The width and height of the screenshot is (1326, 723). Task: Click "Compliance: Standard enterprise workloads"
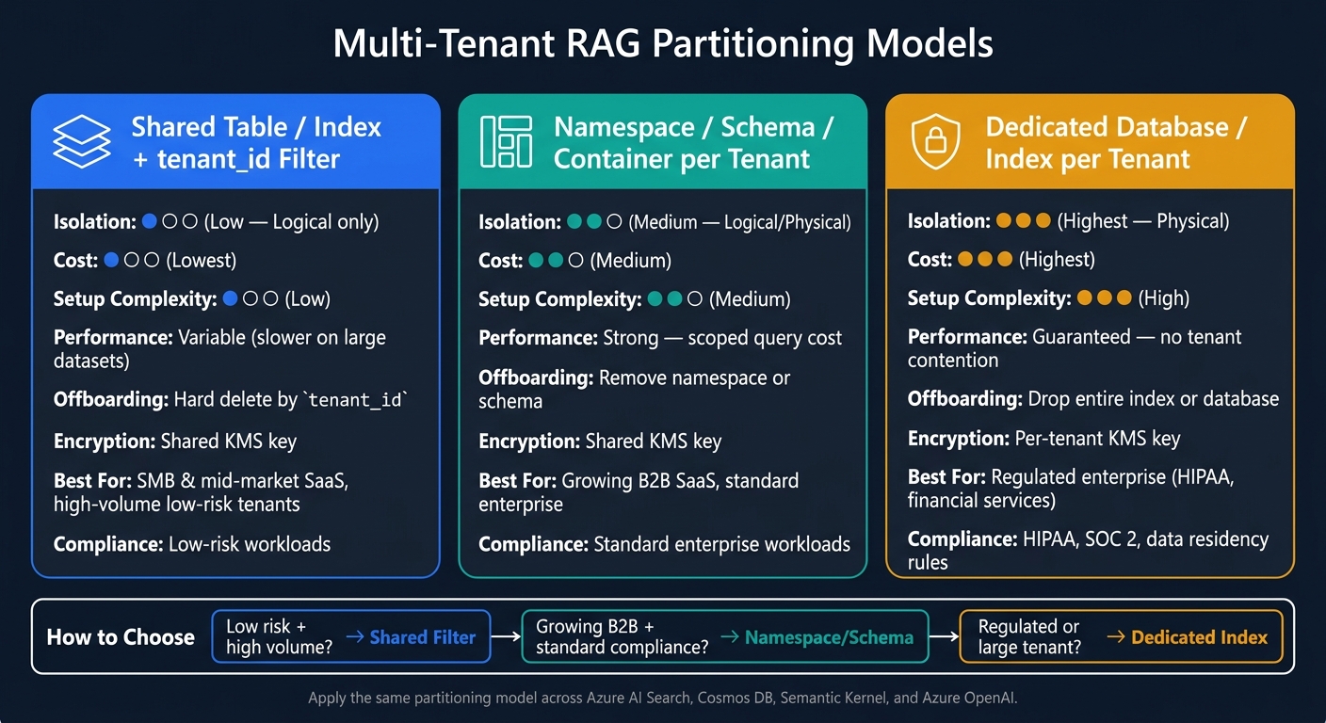(x=664, y=543)
